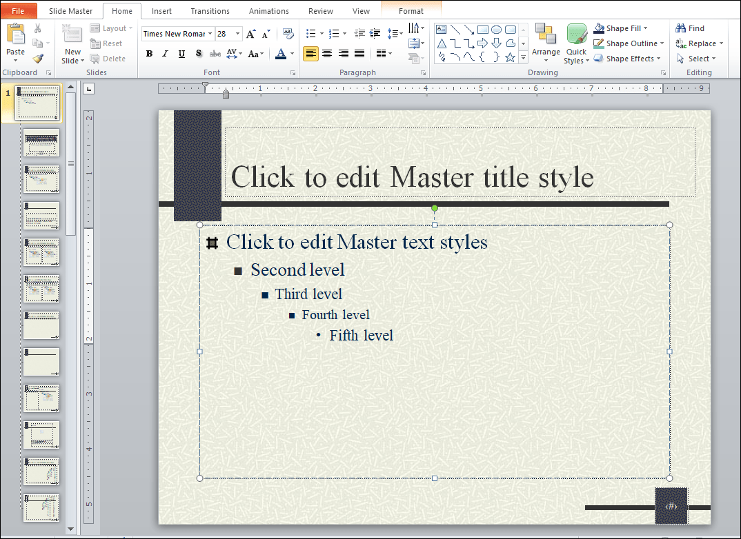Switch to the Slide Master tab
This screenshot has height=539, width=741.
[x=71, y=11]
